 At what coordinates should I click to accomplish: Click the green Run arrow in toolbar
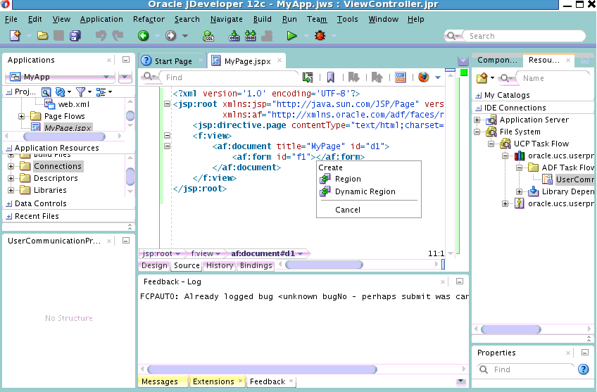(291, 35)
